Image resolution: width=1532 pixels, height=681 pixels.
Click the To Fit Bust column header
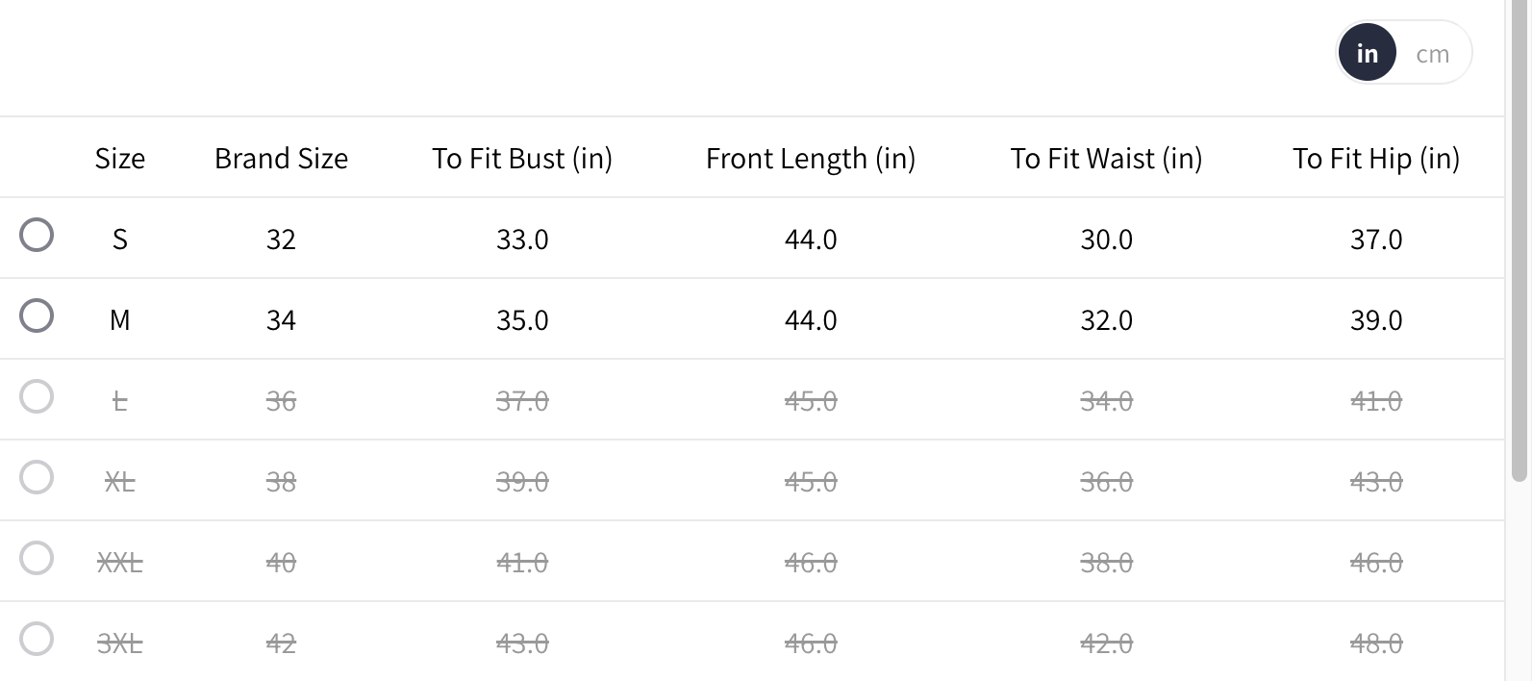(x=522, y=159)
